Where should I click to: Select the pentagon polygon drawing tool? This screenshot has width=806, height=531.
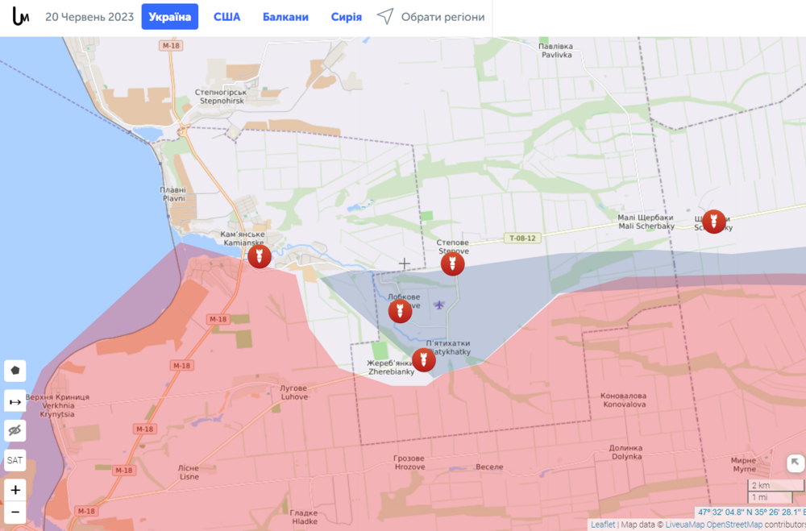[15, 371]
